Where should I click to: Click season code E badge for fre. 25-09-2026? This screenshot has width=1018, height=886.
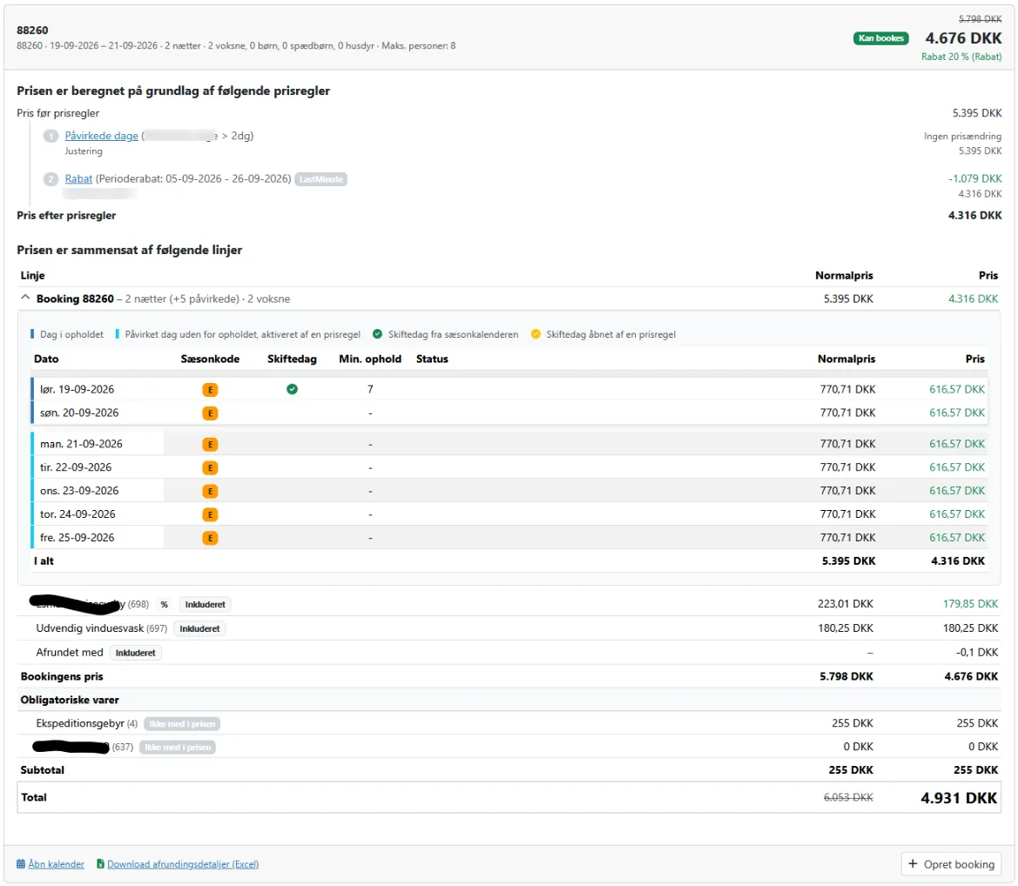coord(210,538)
